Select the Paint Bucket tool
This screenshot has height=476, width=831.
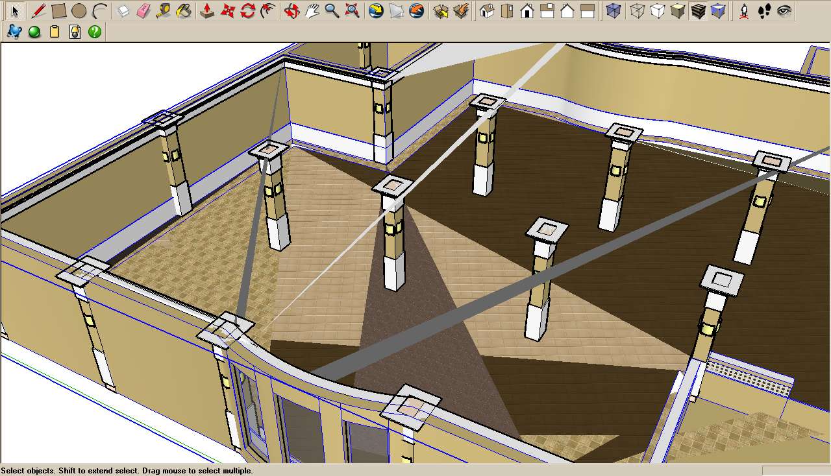coord(184,11)
